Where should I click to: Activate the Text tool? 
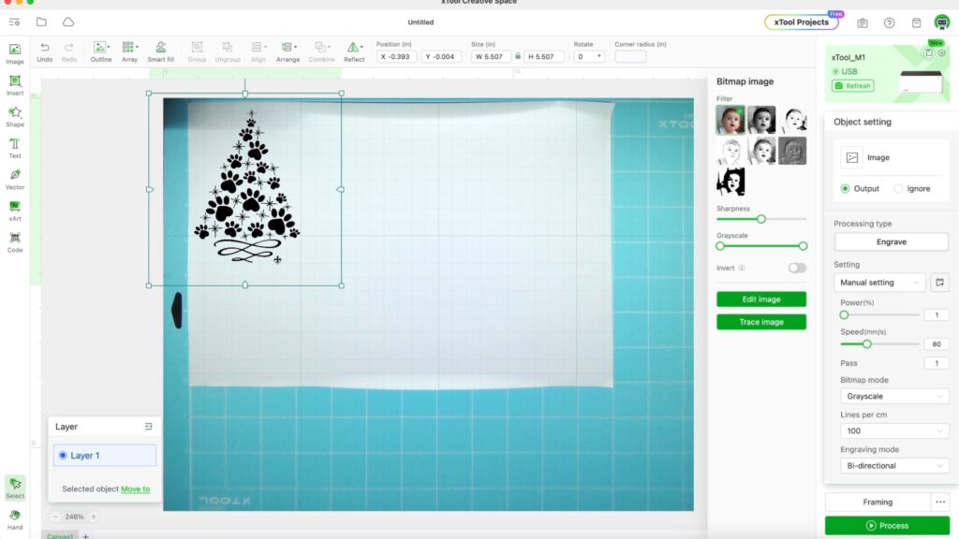tap(15, 148)
